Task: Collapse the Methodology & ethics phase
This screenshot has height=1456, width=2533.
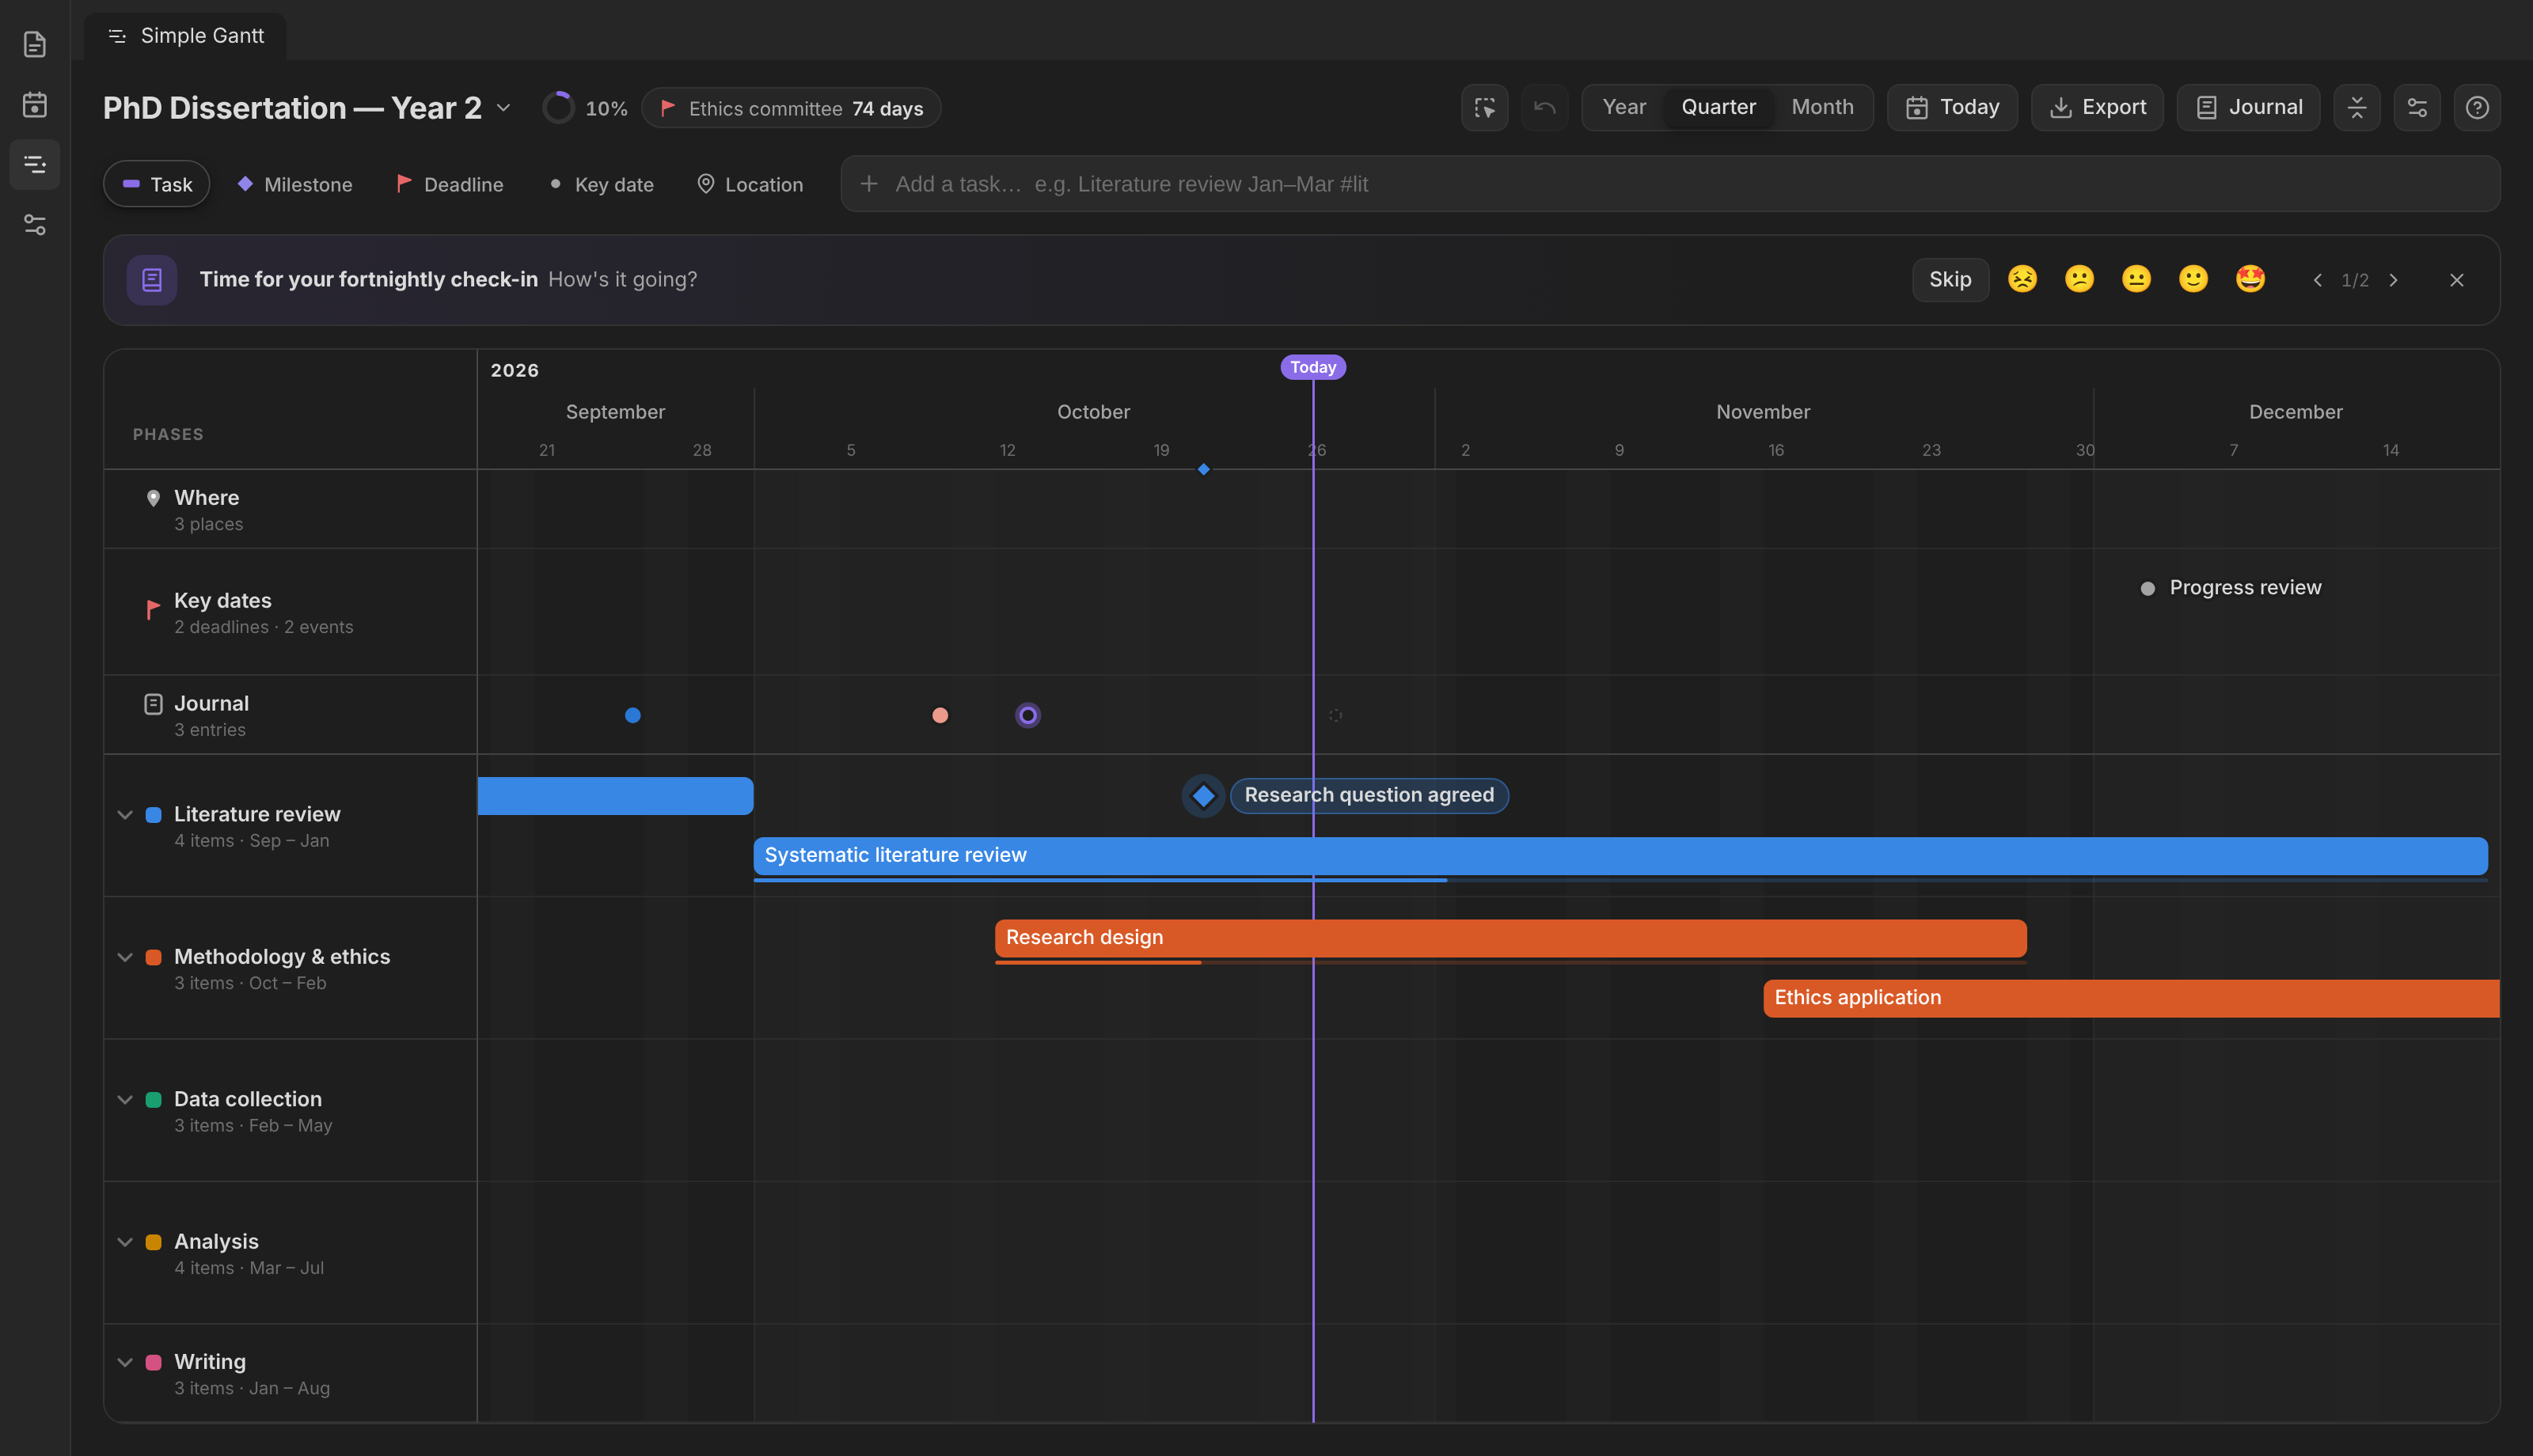Action: point(125,957)
